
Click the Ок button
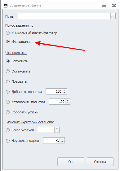(71, 162)
